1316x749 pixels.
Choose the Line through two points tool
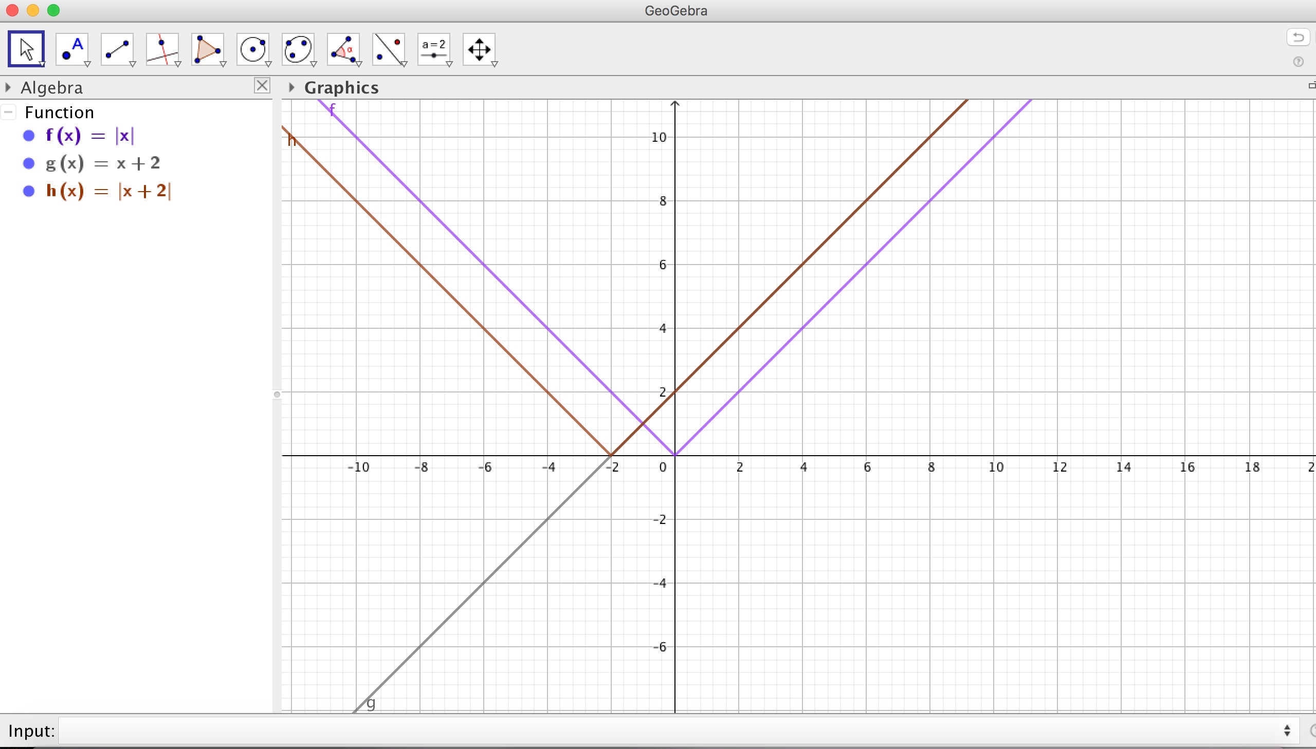117,49
